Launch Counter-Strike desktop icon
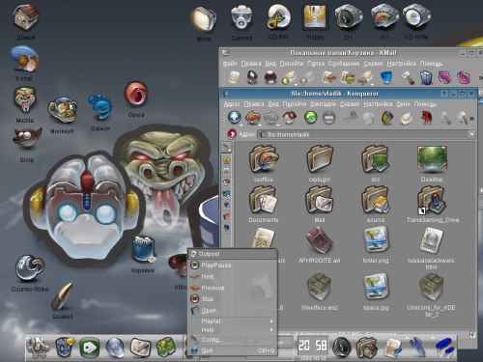Screen dimensions: 483x362 (x=30, y=268)
